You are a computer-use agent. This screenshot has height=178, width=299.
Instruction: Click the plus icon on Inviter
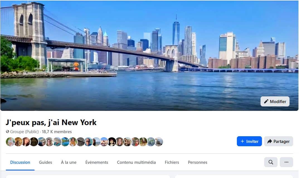pyautogui.click(x=242, y=141)
